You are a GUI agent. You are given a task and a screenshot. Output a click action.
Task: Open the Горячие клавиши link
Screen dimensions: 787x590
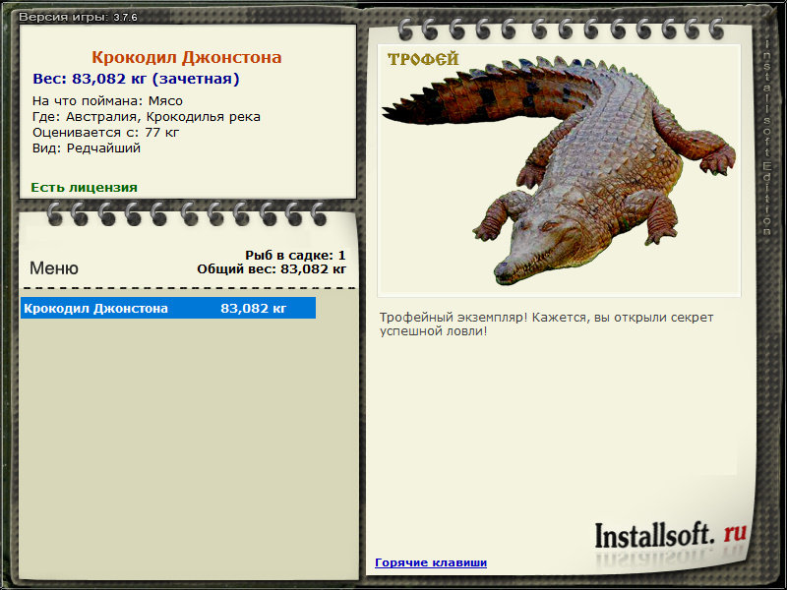pyautogui.click(x=431, y=562)
